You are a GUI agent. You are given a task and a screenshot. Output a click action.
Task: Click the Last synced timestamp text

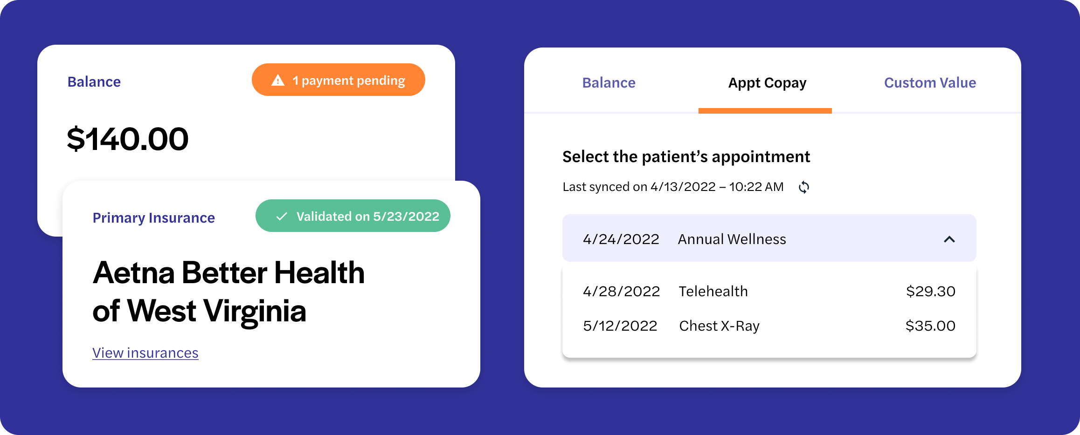click(673, 187)
